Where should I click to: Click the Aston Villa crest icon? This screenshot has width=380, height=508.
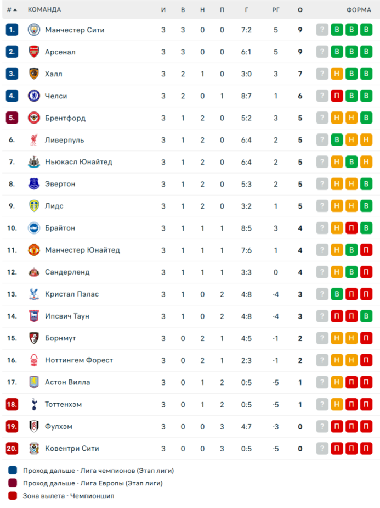pos(33,382)
